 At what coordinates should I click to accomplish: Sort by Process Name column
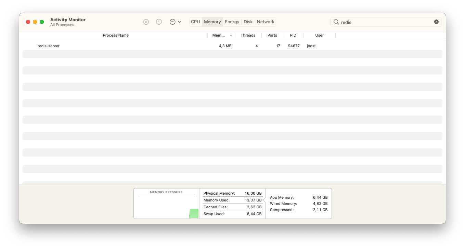[116, 35]
